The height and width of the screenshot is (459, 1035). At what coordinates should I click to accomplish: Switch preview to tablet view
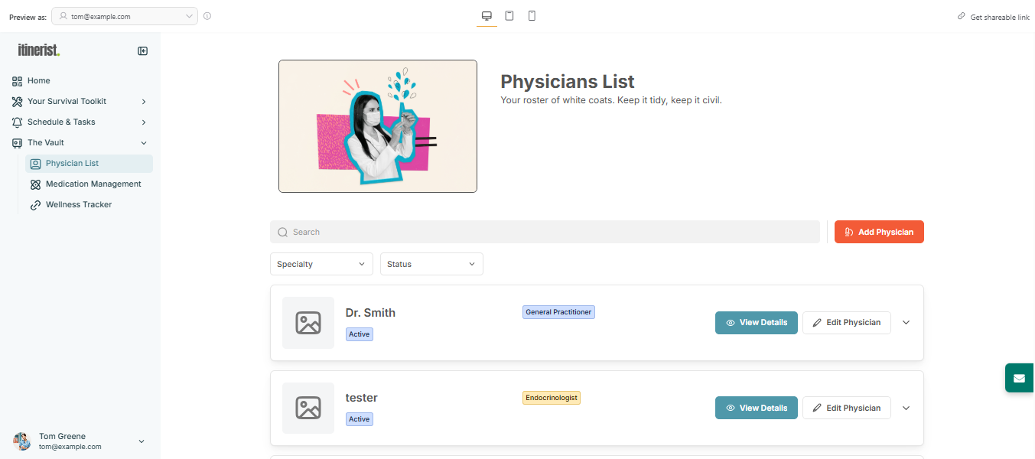(x=509, y=15)
